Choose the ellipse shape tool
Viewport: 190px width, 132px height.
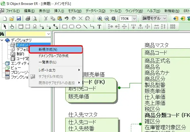[79, 27]
